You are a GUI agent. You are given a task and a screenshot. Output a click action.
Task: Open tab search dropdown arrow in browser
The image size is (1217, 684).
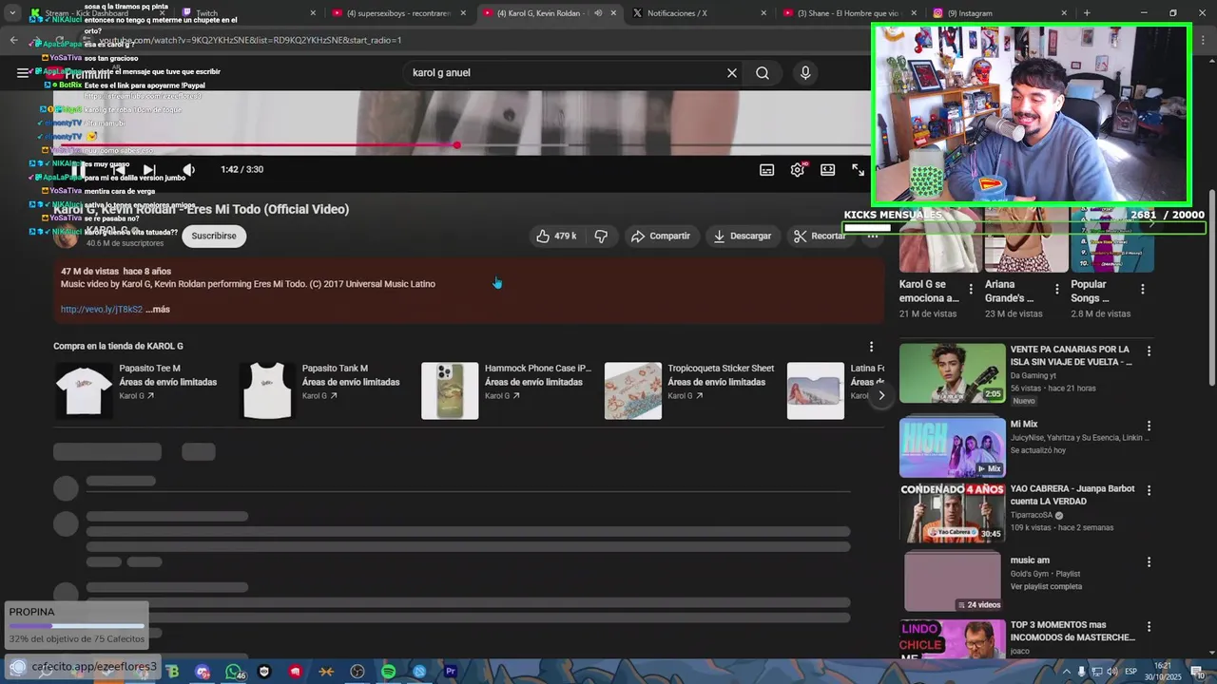point(11,13)
